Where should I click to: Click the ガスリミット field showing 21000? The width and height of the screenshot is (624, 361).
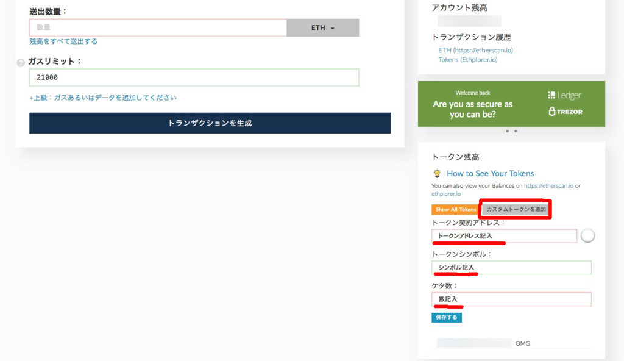(x=194, y=77)
